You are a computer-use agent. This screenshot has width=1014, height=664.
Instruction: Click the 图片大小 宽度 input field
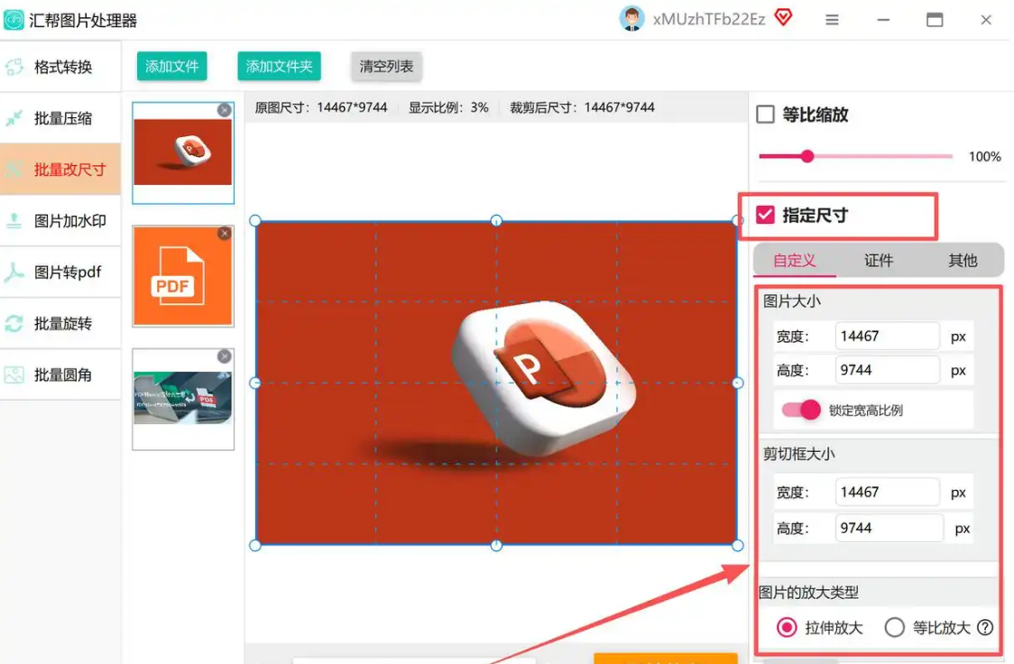click(x=888, y=337)
